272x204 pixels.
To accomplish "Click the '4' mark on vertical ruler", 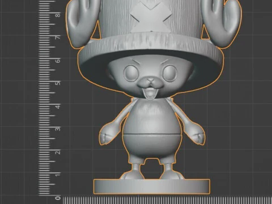I will 58,107.
